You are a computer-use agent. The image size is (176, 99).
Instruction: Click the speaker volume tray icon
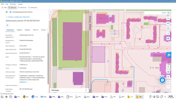click(154, 97)
